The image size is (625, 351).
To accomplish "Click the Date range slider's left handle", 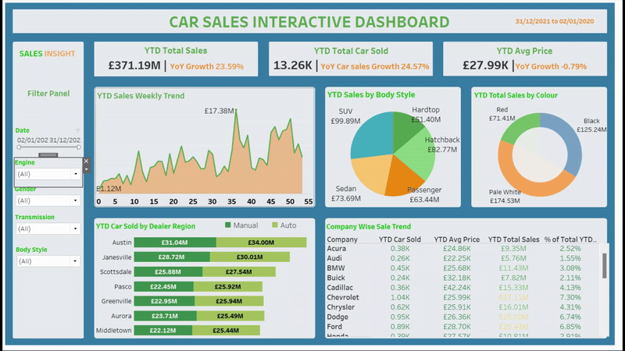I will coord(19,147).
